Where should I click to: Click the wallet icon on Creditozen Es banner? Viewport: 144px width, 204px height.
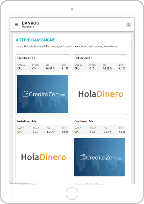pos(25,94)
